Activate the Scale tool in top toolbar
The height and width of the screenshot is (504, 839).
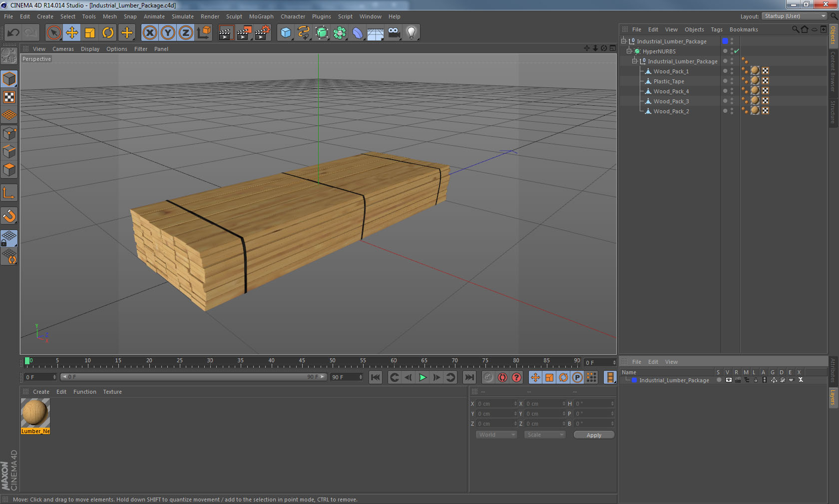click(x=90, y=33)
